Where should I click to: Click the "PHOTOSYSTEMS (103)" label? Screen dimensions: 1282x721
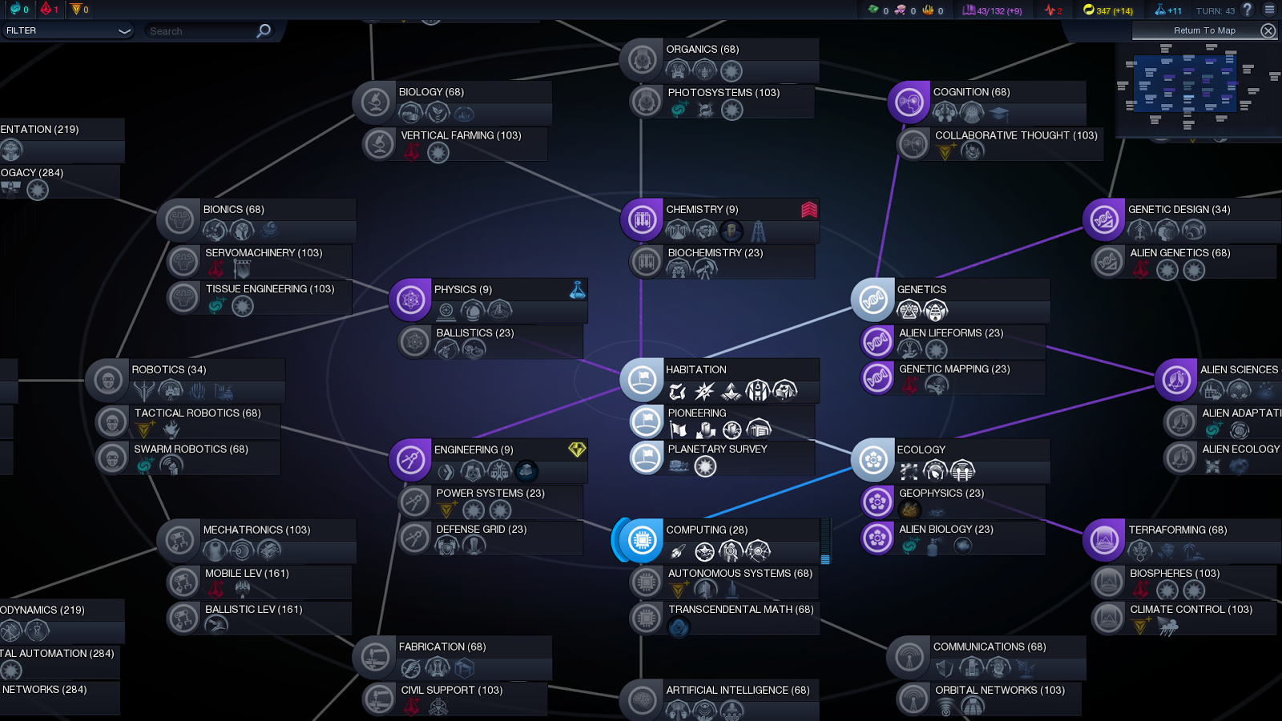click(x=724, y=93)
